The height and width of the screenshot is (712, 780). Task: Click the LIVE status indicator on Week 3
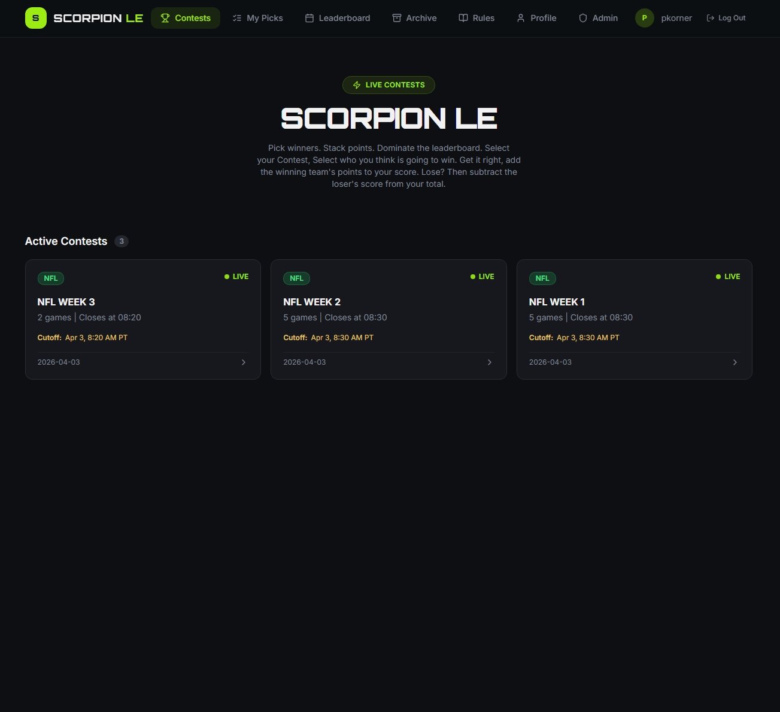coord(236,277)
